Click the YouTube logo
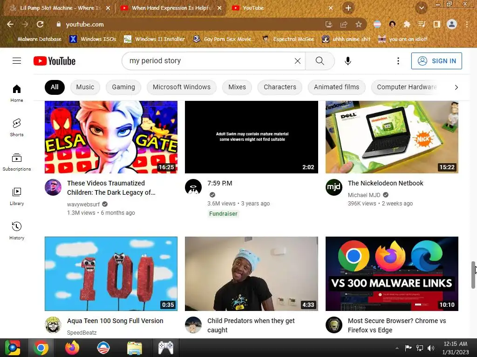477x357 pixels. point(55,61)
